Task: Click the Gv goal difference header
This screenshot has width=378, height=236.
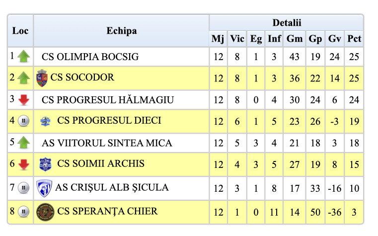Action: click(335, 39)
